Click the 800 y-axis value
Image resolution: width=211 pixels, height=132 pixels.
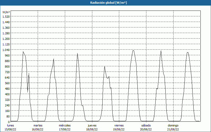pyautogui.click(x=7, y=67)
